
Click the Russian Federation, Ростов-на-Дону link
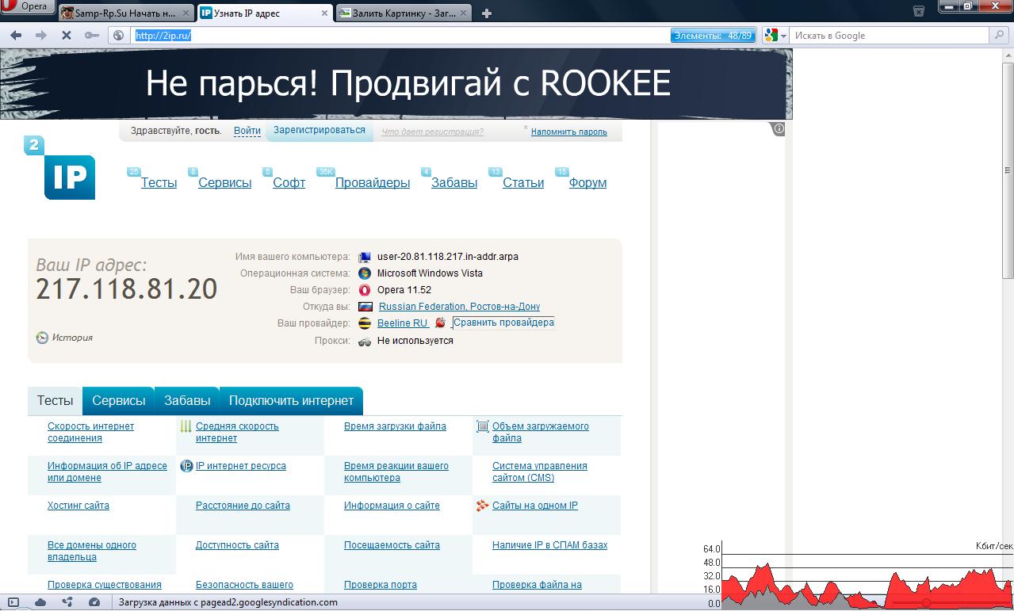pos(459,307)
